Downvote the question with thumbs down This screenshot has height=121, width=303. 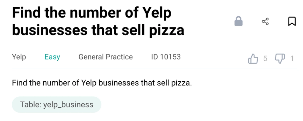(280, 59)
